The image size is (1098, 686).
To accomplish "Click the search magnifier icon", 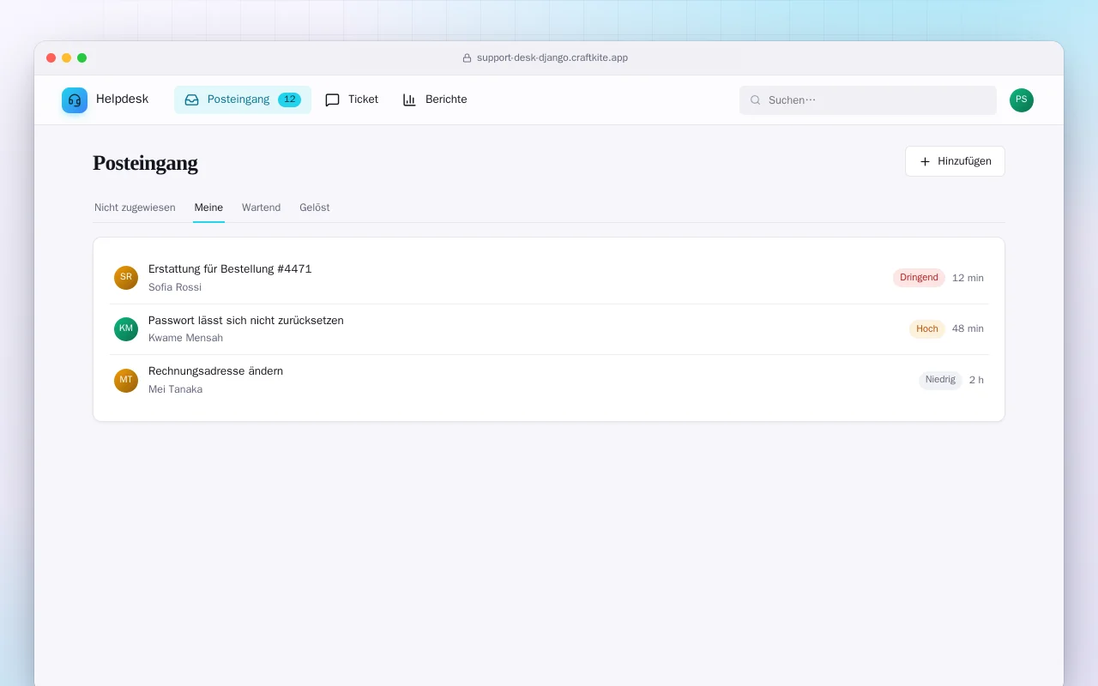I will click(x=756, y=100).
